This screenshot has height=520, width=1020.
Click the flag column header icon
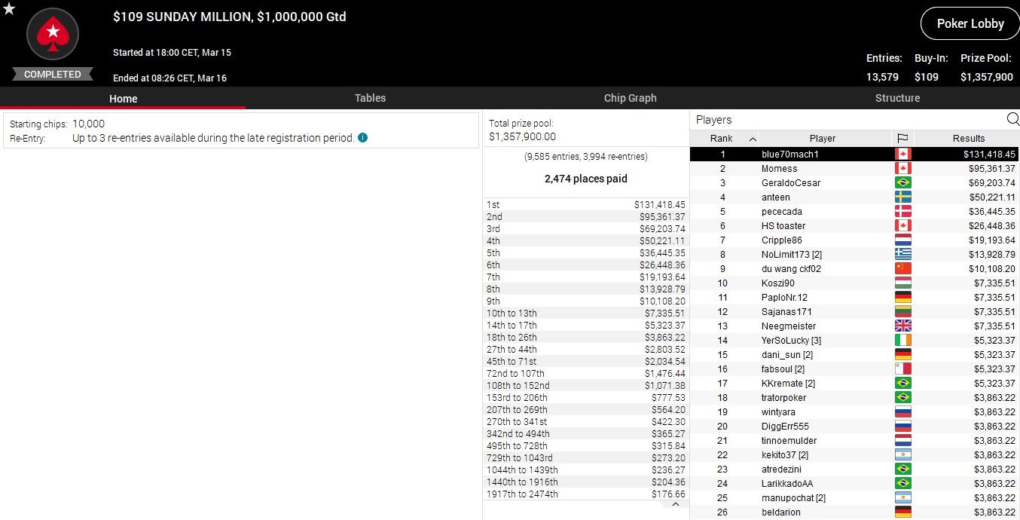(x=902, y=139)
